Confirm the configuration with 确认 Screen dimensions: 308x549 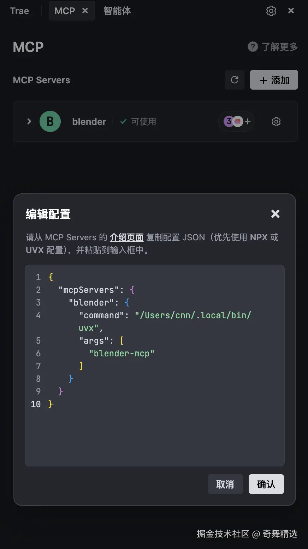[x=266, y=484]
